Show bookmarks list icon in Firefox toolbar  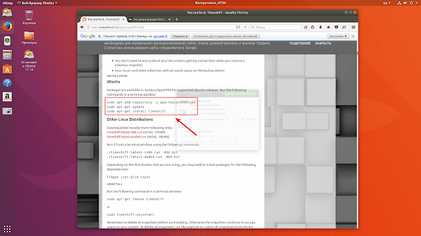(x=313, y=27)
